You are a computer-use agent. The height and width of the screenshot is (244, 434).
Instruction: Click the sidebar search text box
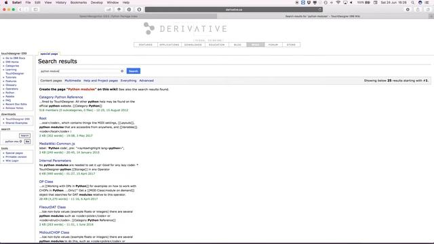pyautogui.click(x=13, y=142)
